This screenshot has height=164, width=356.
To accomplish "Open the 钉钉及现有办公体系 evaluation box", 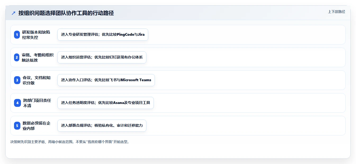I will click(102, 57).
